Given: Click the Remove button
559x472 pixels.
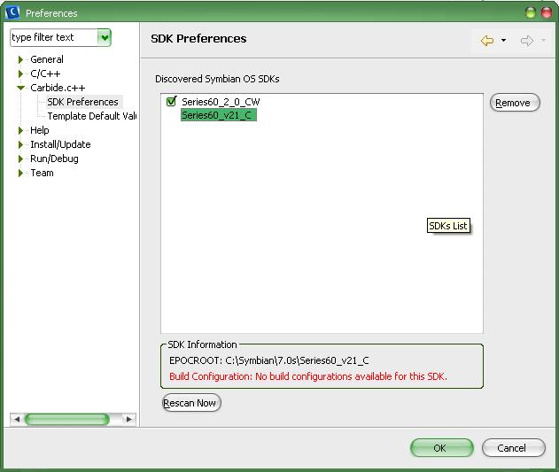Looking at the screenshot, I should 515,103.
